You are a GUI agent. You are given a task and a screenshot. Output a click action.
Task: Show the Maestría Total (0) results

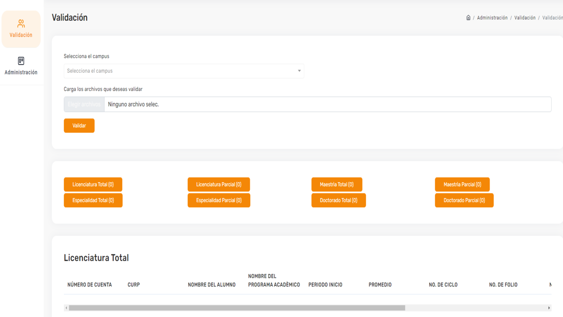tap(336, 184)
